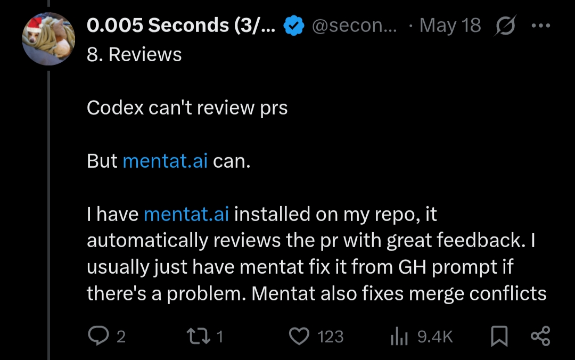Like the post with the heart icon
This screenshot has height=360, width=575.
[299, 336]
